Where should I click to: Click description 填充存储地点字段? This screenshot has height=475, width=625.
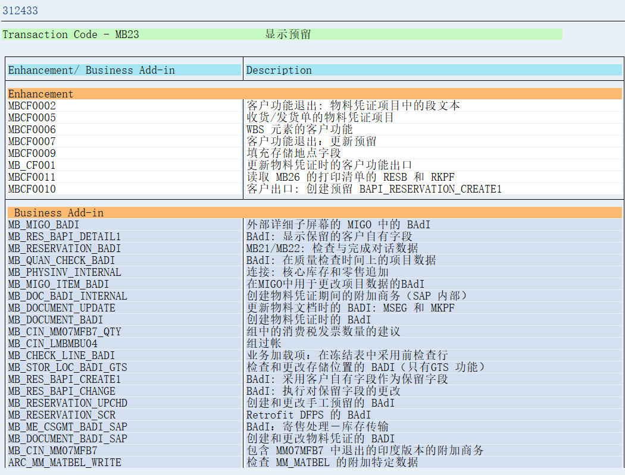pos(294,153)
